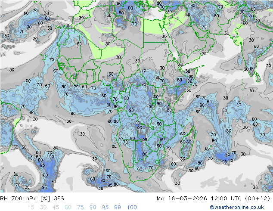Select the legend value 75
273x211 pixels.
pyautogui.click(x=80, y=207)
